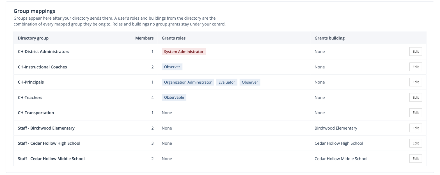Click the Organization Administrator role badge

(188, 82)
